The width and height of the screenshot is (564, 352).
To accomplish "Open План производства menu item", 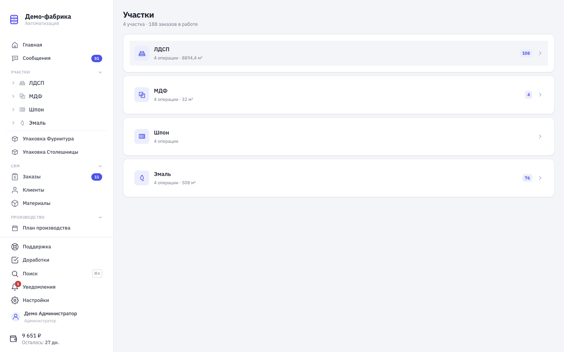I will point(56,228).
